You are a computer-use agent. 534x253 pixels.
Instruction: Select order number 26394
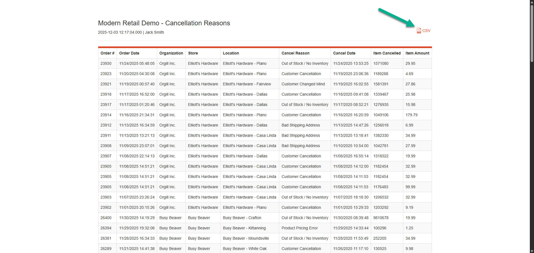pos(106,228)
